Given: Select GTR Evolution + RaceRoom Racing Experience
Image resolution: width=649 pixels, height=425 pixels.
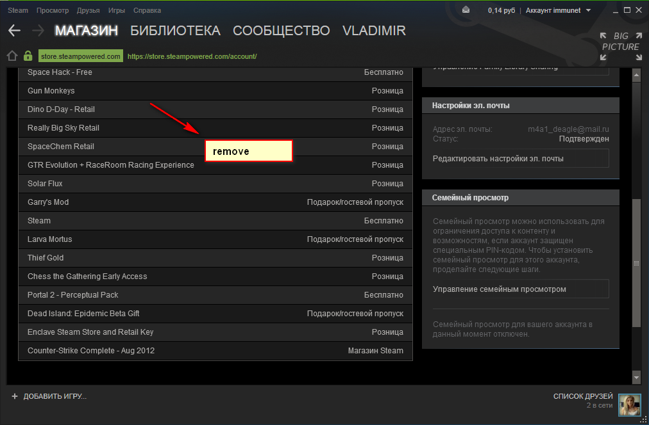Looking at the screenshot, I should click(x=215, y=165).
